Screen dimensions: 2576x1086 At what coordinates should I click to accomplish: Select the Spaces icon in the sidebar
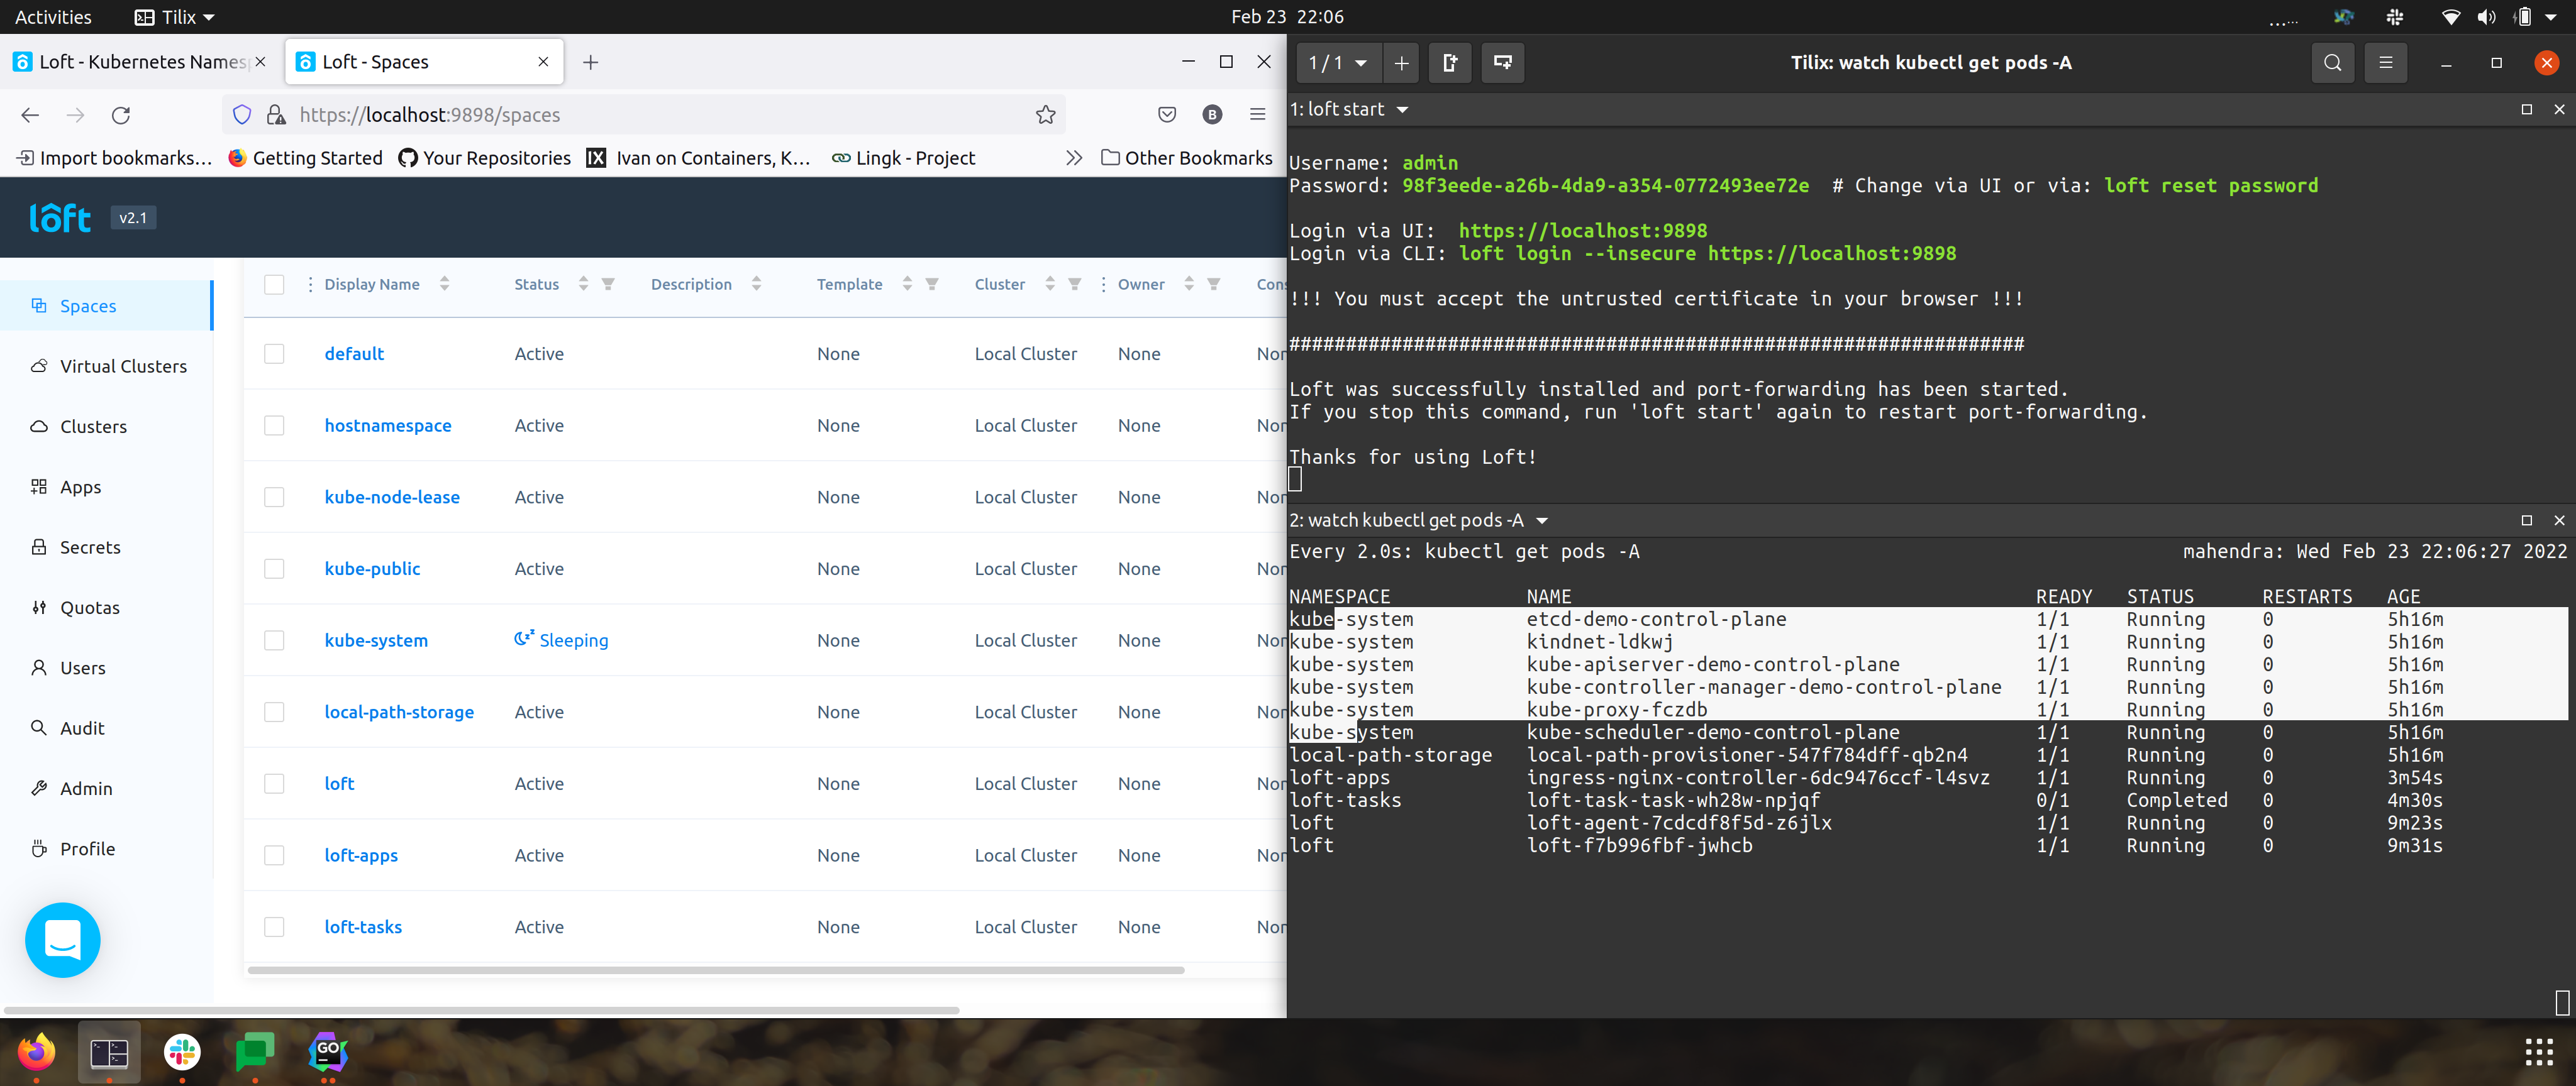pyautogui.click(x=38, y=305)
